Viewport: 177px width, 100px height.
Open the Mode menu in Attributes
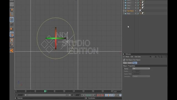click(x=127, y=57)
